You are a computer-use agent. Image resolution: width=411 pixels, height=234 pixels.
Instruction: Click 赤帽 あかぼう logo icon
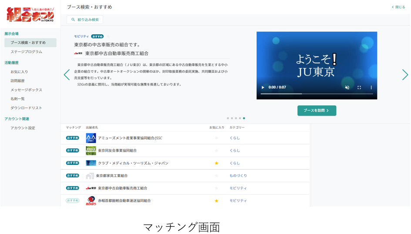pyautogui.click(x=91, y=201)
